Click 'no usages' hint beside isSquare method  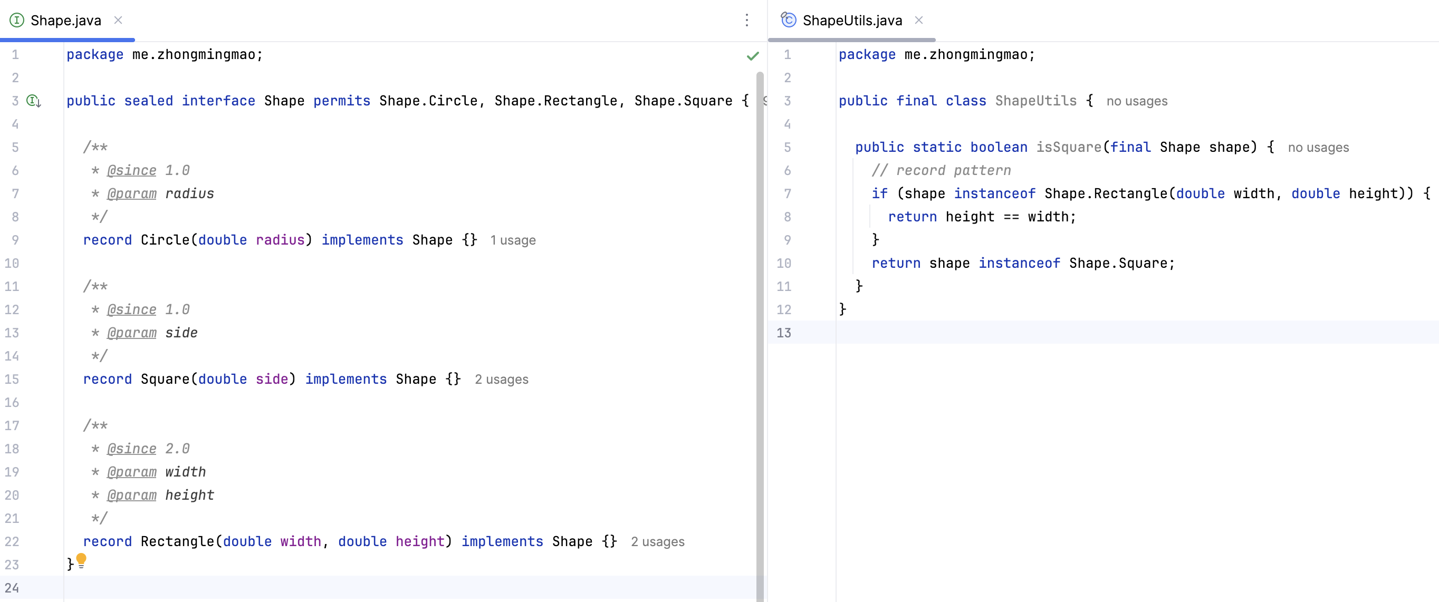coord(1318,148)
